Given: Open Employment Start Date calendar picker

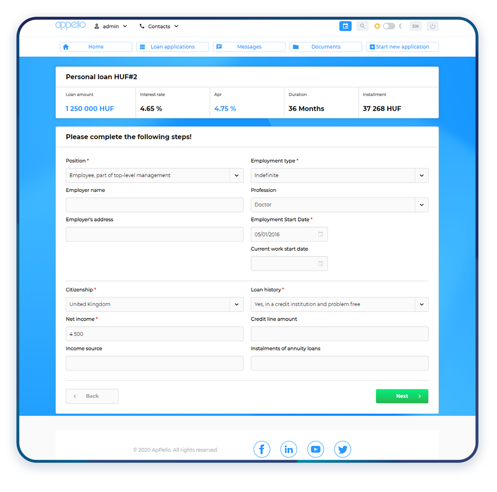Looking at the screenshot, I should pyautogui.click(x=320, y=234).
